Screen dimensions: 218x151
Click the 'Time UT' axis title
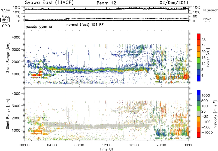click(107, 149)
